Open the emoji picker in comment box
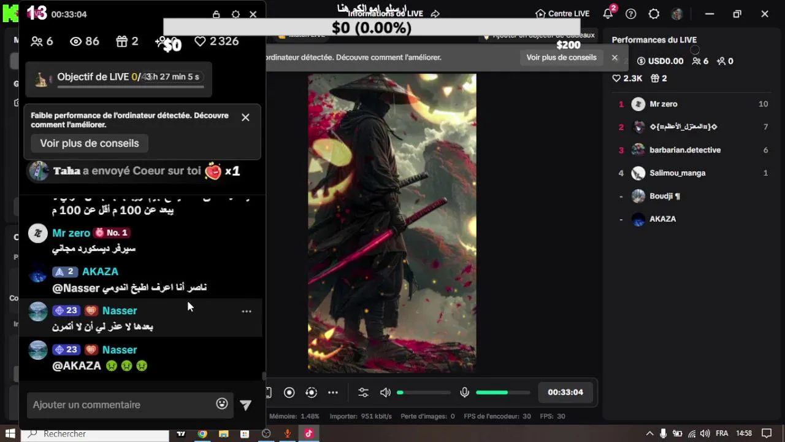This screenshot has width=785, height=442. tap(222, 404)
